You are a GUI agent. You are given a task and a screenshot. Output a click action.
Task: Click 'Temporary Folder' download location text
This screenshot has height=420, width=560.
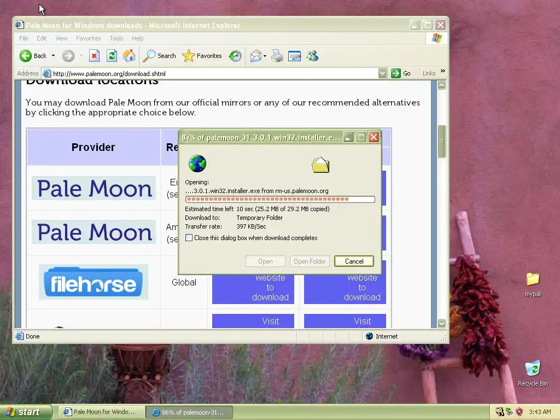point(260,218)
